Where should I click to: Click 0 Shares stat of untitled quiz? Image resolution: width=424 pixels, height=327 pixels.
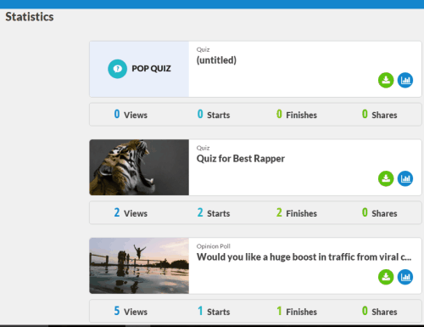[x=379, y=115]
